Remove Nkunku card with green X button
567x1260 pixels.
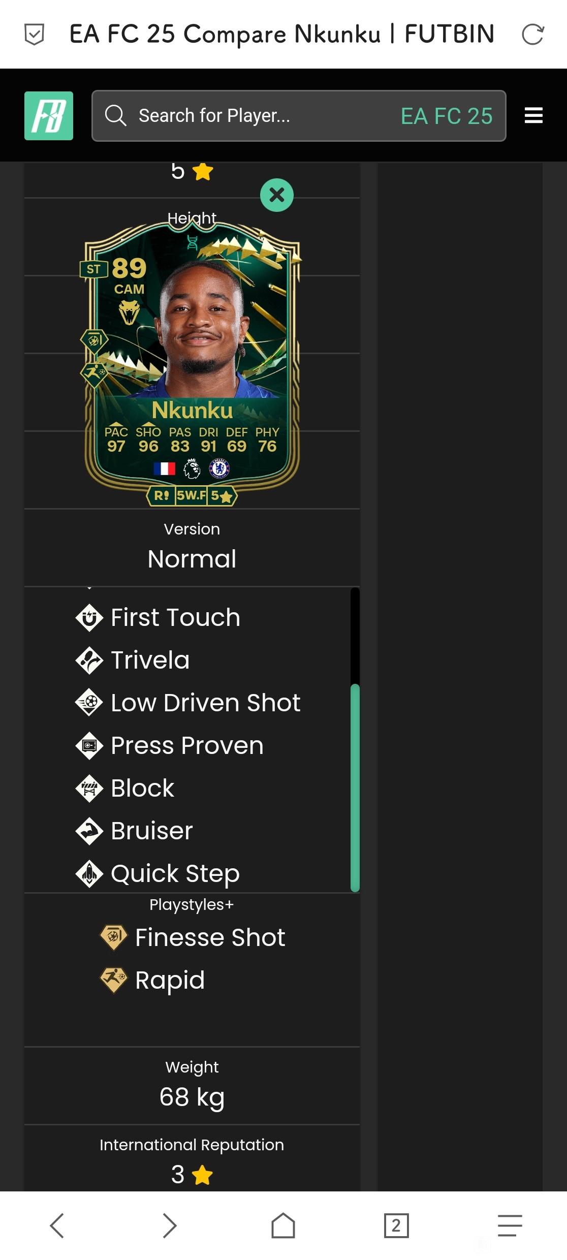[277, 195]
